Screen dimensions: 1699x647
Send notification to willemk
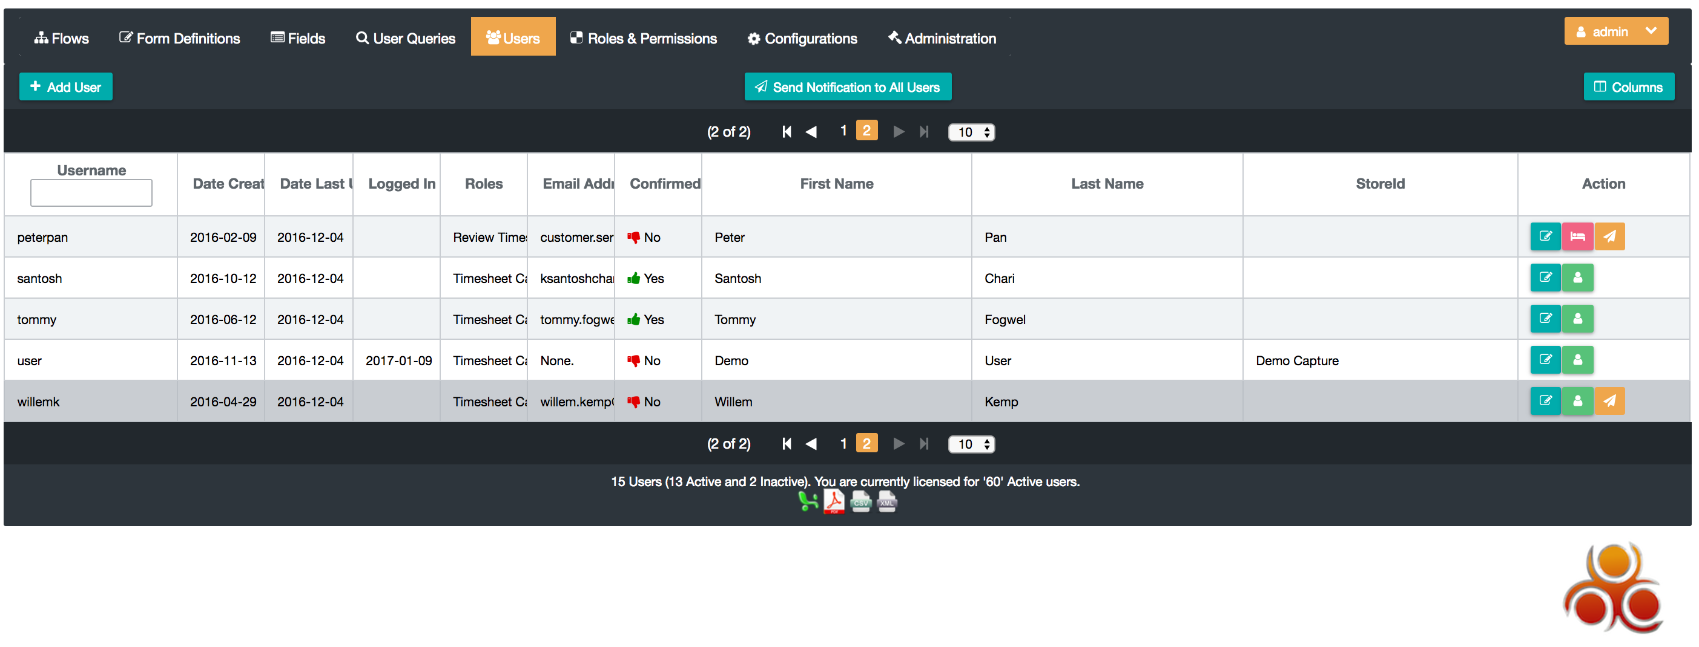point(1609,400)
